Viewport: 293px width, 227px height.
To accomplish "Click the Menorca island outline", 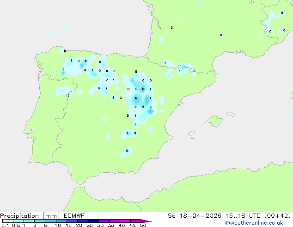I will (x=231, y=114).
